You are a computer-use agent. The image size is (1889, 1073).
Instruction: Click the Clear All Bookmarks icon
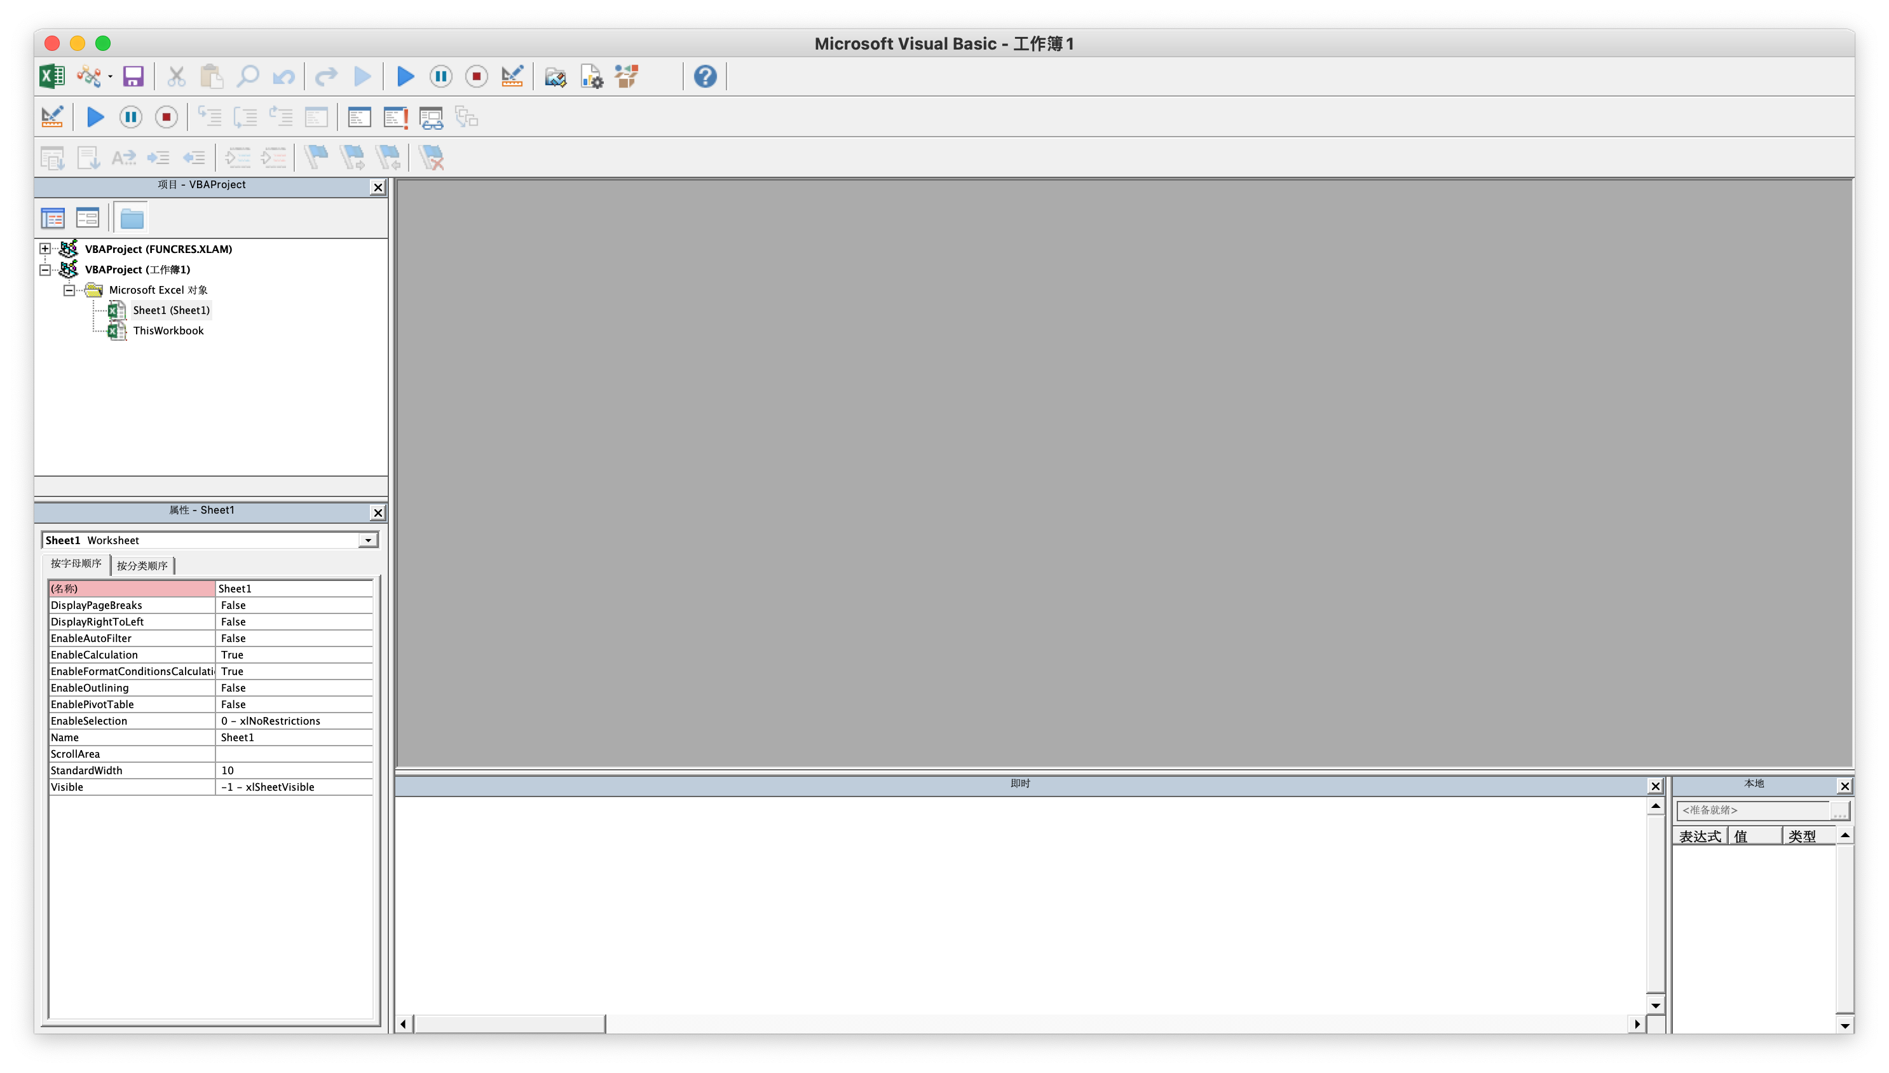pyautogui.click(x=432, y=158)
